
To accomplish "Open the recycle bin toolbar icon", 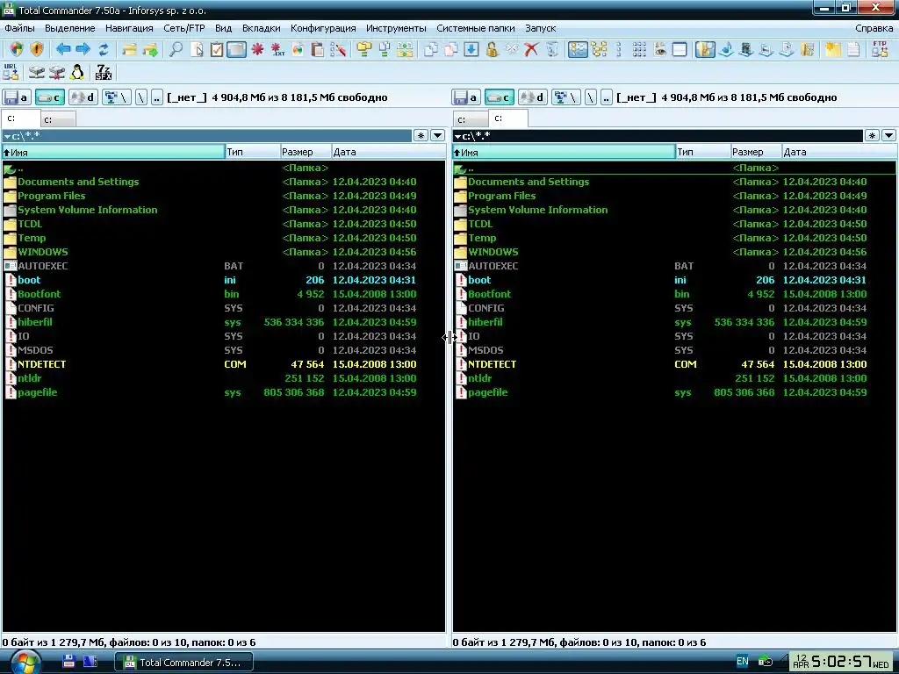I will click(552, 49).
